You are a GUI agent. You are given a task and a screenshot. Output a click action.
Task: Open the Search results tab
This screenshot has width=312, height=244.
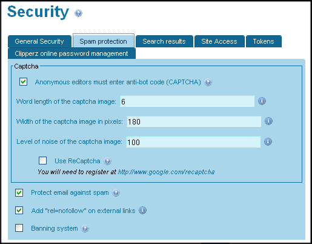click(x=164, y=41)
